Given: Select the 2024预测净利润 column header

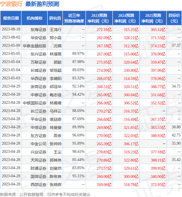Looking at the screenshot, I should (126, 18).
